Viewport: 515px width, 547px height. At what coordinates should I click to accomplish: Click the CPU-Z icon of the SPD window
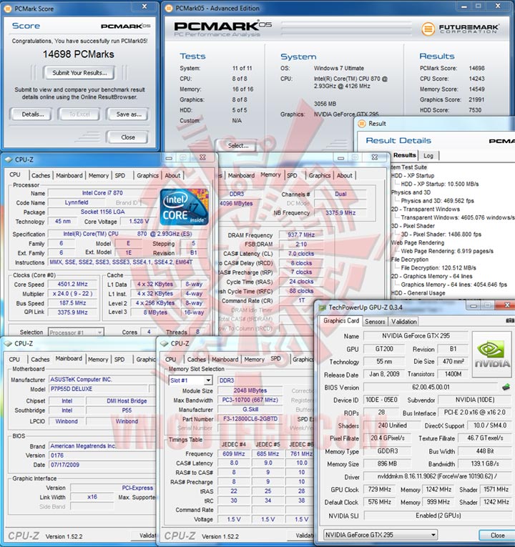pyautogui.click(x=164, y=344)
